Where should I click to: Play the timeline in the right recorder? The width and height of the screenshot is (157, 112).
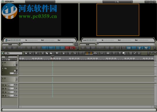tap(100, 48)
